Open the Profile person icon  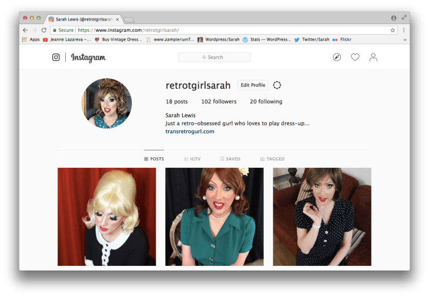click(x=373, y=58)
